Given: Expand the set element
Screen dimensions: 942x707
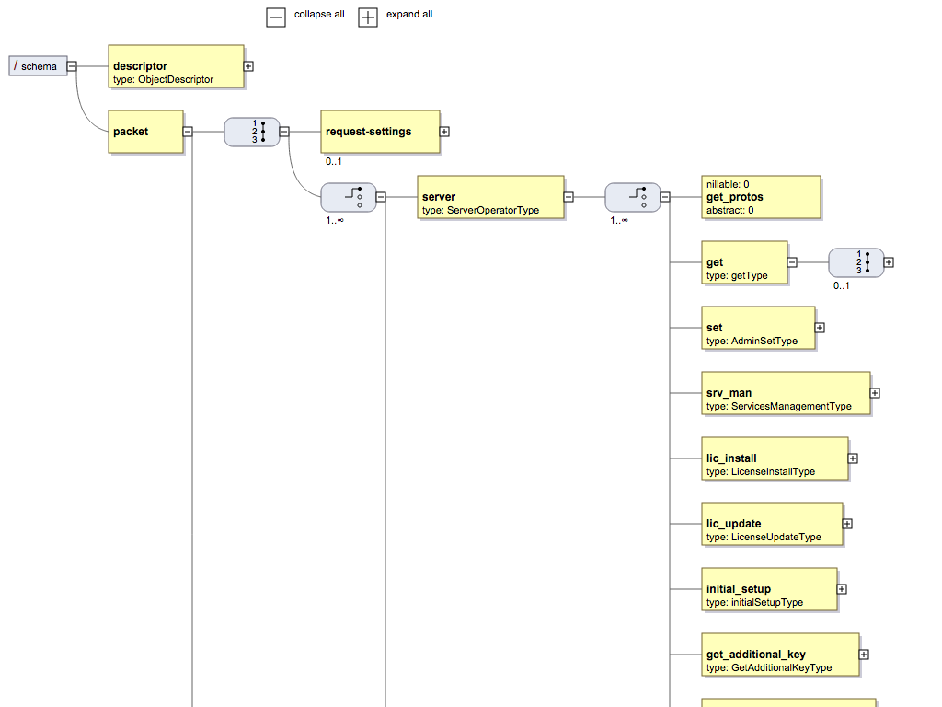Looking at the screenshot, I should point(819,327).
